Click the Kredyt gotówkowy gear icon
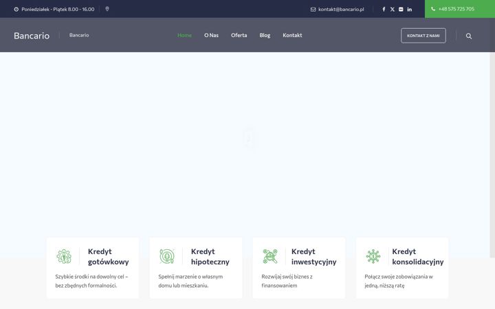The width and height of the screenshot is (495, 309). point(64,256)
